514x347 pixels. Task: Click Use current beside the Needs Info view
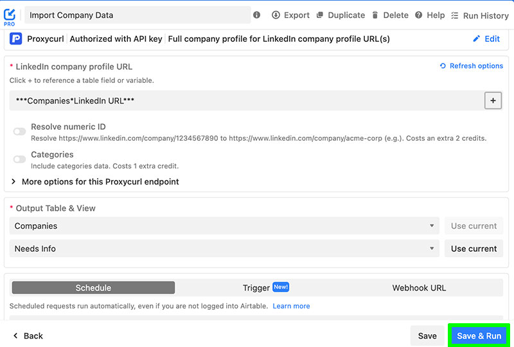(x=474, y=248)
